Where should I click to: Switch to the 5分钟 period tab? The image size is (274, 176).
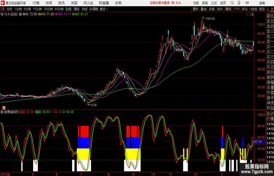27,9
